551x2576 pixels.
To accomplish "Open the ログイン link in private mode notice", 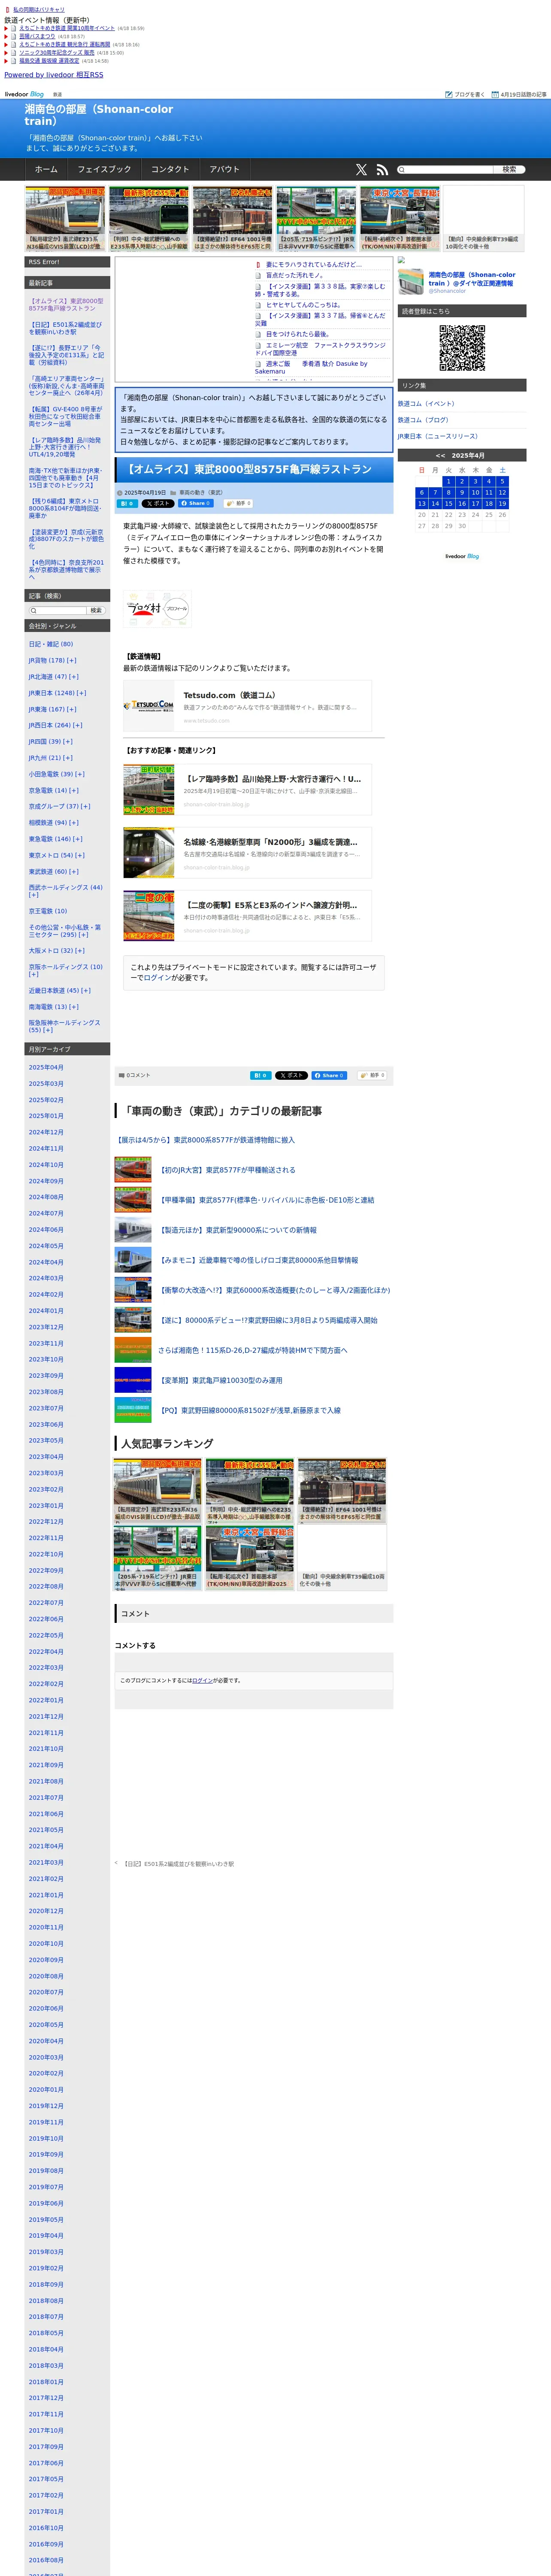I will click(x=156, y=978).
